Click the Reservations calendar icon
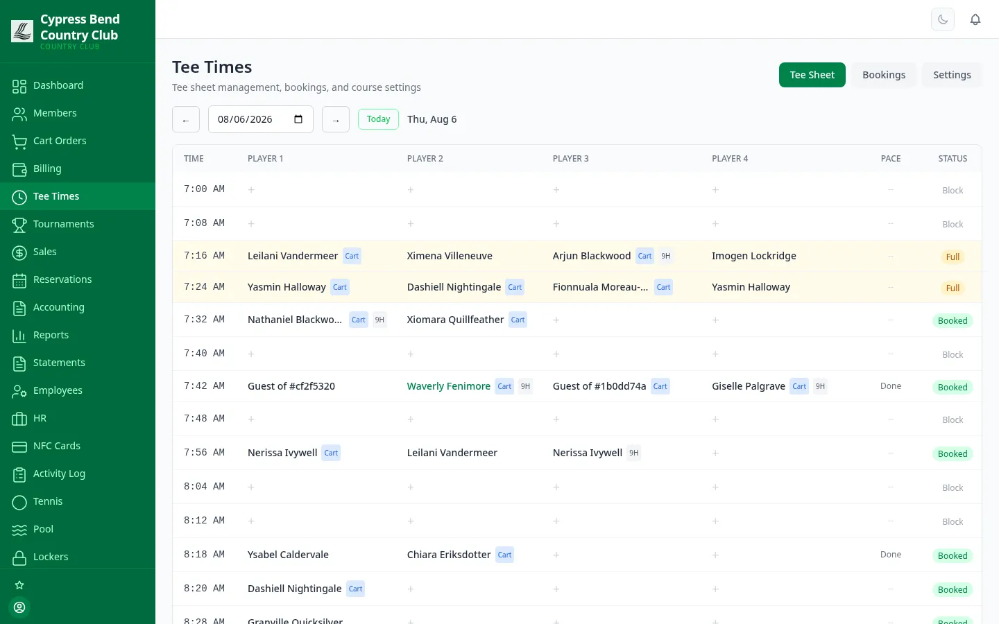This screenshot has width=999, height=624. click(x=19, y=280)
